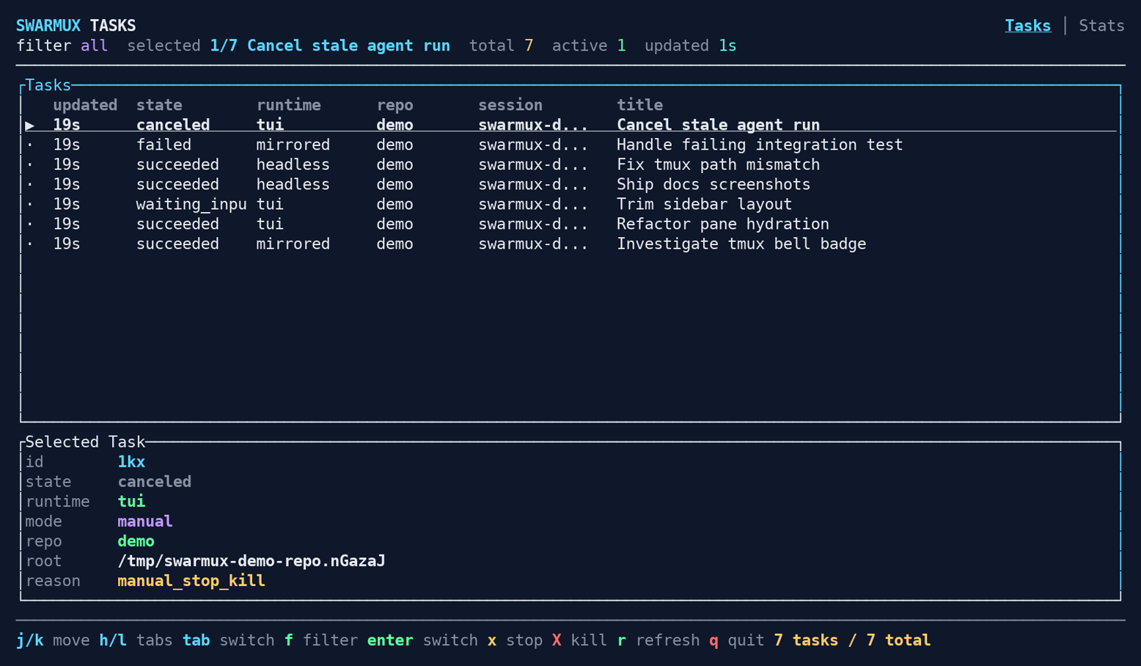Screen dimensions: 1141x666
Task: Open the 'Investigate tmux bell badge' task
Action: pyautogui.click(x=741, y=244)
